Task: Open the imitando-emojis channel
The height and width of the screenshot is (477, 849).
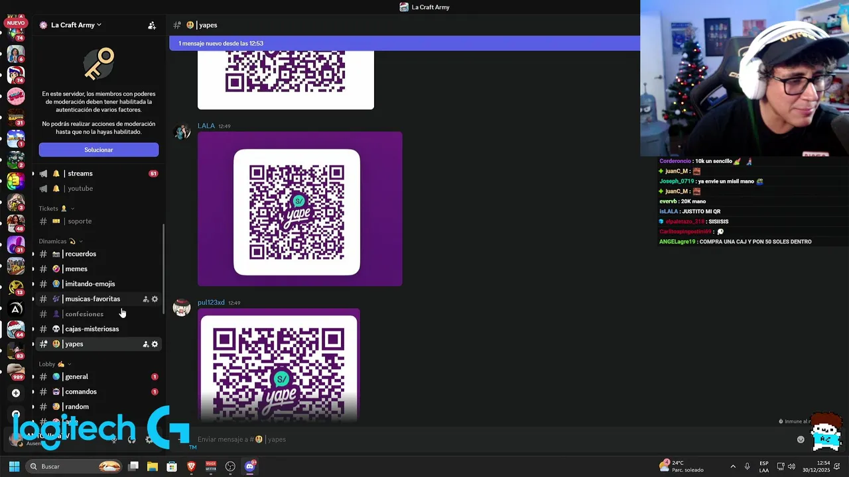Action: [x=98, y=284]
